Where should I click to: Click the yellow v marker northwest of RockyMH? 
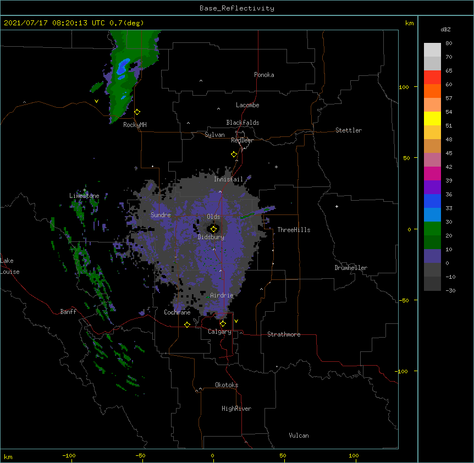[x=96, y=101]
